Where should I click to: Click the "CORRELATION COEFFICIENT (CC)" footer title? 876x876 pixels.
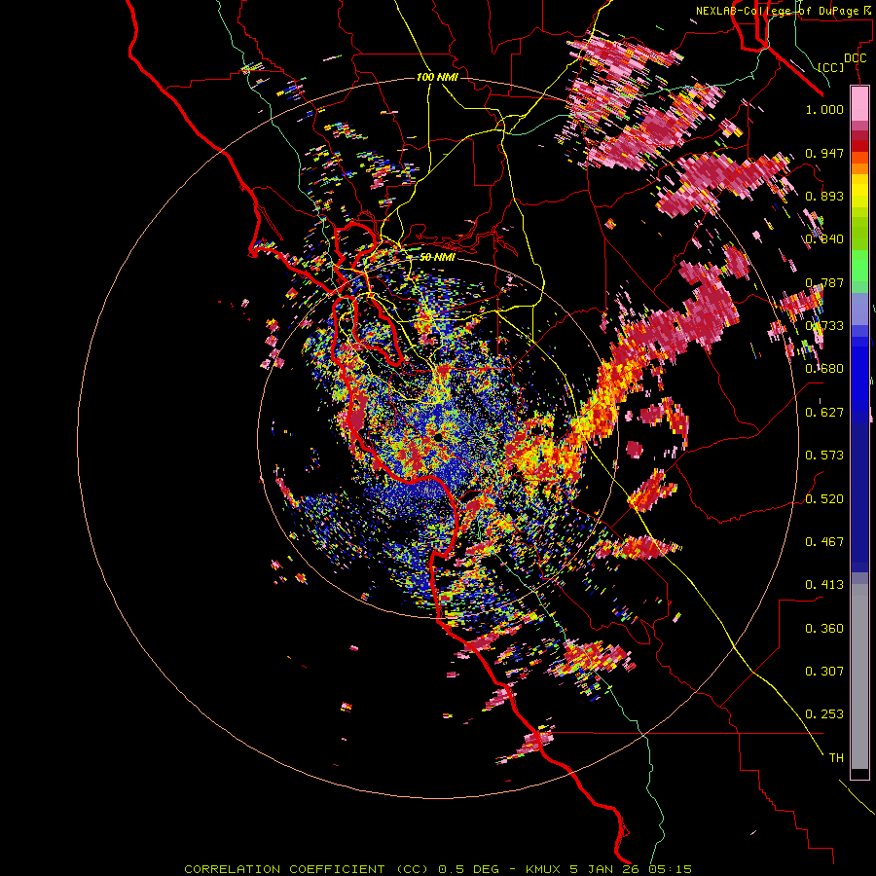(307, 869)
